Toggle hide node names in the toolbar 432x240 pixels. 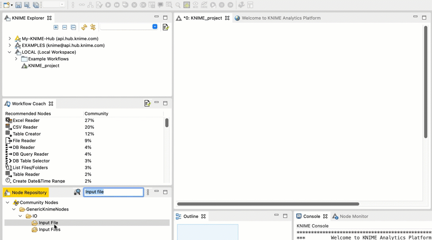pos(205,5)
